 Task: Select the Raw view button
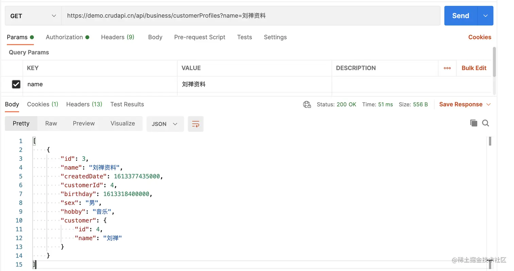[51, 123]
